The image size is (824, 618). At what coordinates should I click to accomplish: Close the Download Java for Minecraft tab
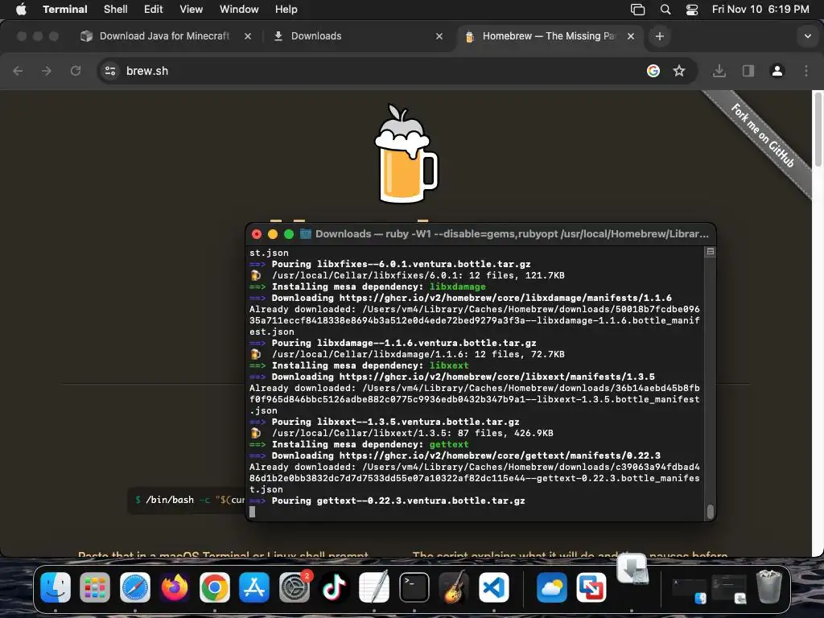(x=248, y=36)
